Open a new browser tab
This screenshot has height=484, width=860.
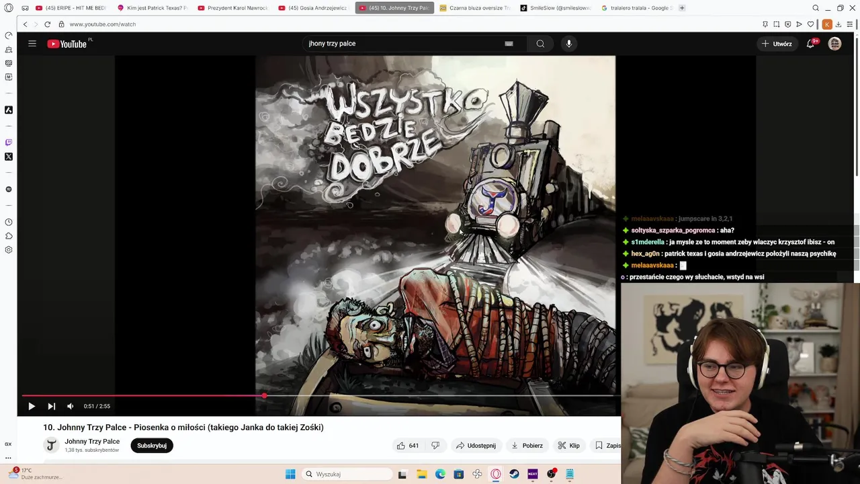[x=682, y=8]
